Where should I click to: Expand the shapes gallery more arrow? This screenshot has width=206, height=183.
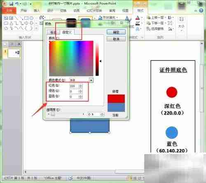click(36, 29)
